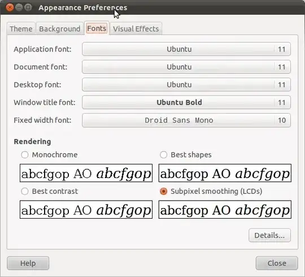
Task: Enable Best shapes rendering option
Action: (163, 155)
